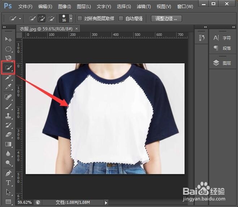Select the Eyedropper tool
Screen dimensions: 238x207
point(8,86)
